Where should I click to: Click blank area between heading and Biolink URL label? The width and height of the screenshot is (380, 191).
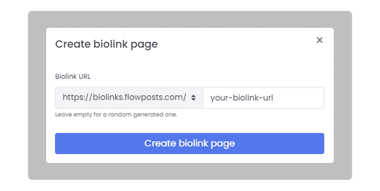(190, 62)
